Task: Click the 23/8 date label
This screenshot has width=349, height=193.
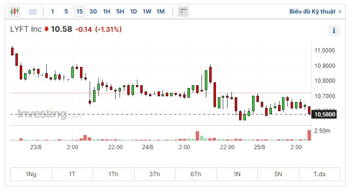Action: pyautogui.click(x=36, y=147)
